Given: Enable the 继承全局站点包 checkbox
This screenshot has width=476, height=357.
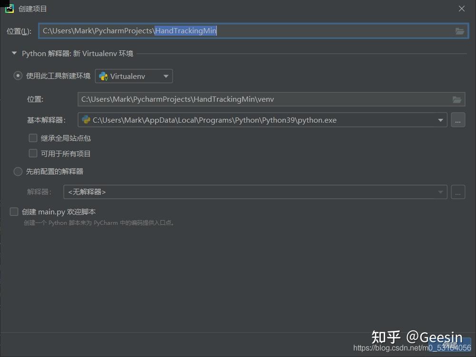Looking at the screenshot, I should [33, 138].
